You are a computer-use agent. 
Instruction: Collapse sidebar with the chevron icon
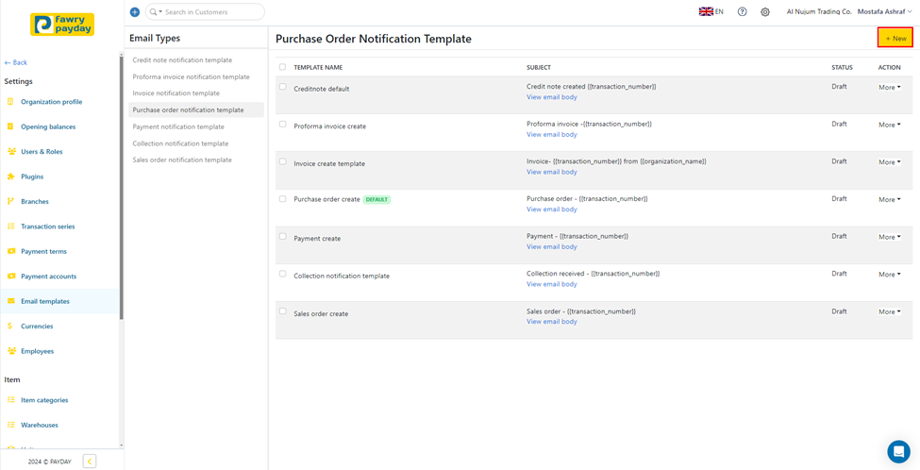(90, 462)
